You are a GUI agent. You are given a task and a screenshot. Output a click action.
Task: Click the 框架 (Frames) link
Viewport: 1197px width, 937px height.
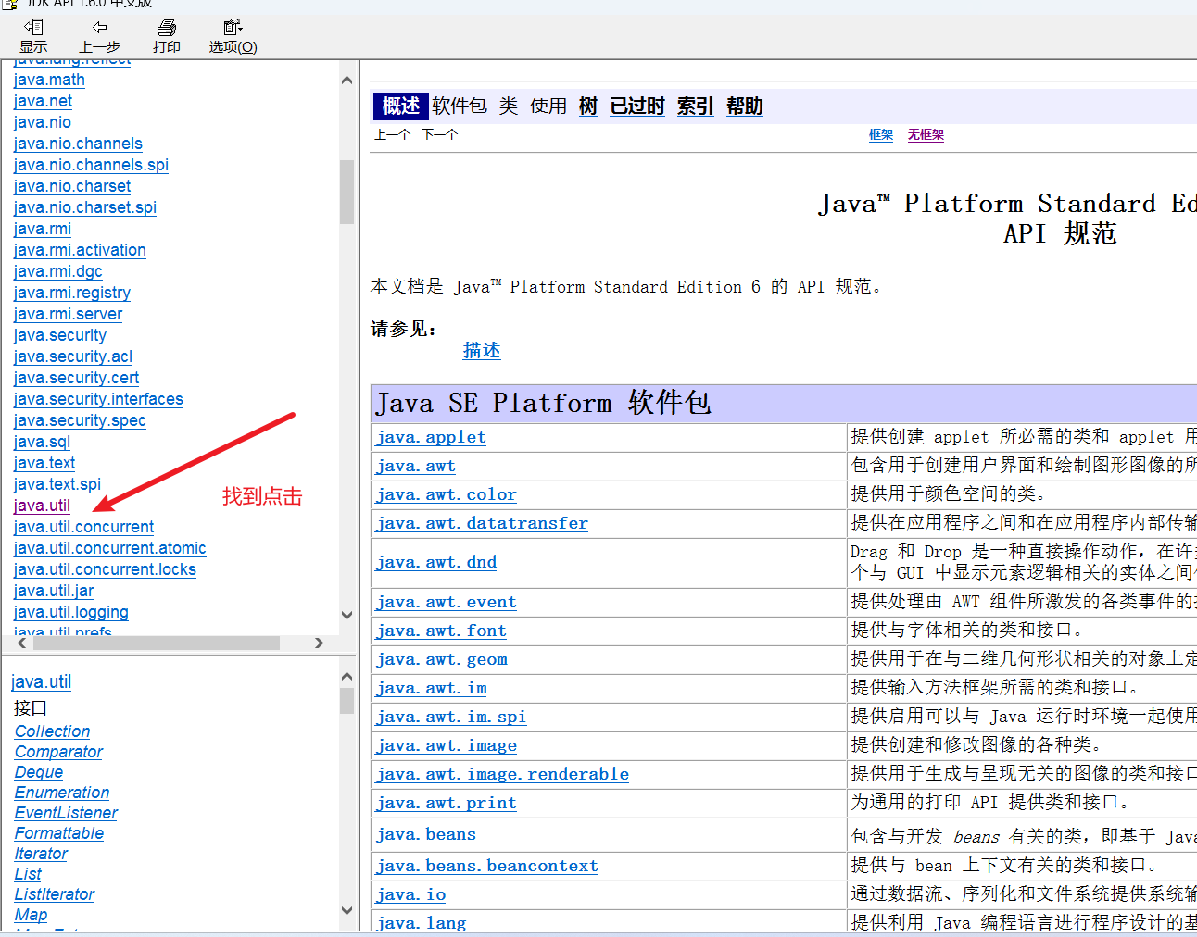coord(881,135)
